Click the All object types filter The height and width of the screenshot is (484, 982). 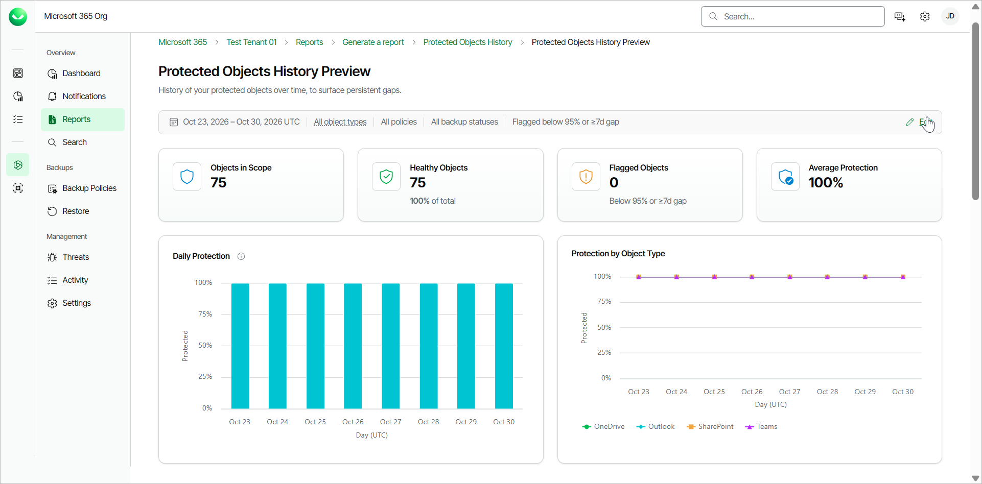(340, 122)
